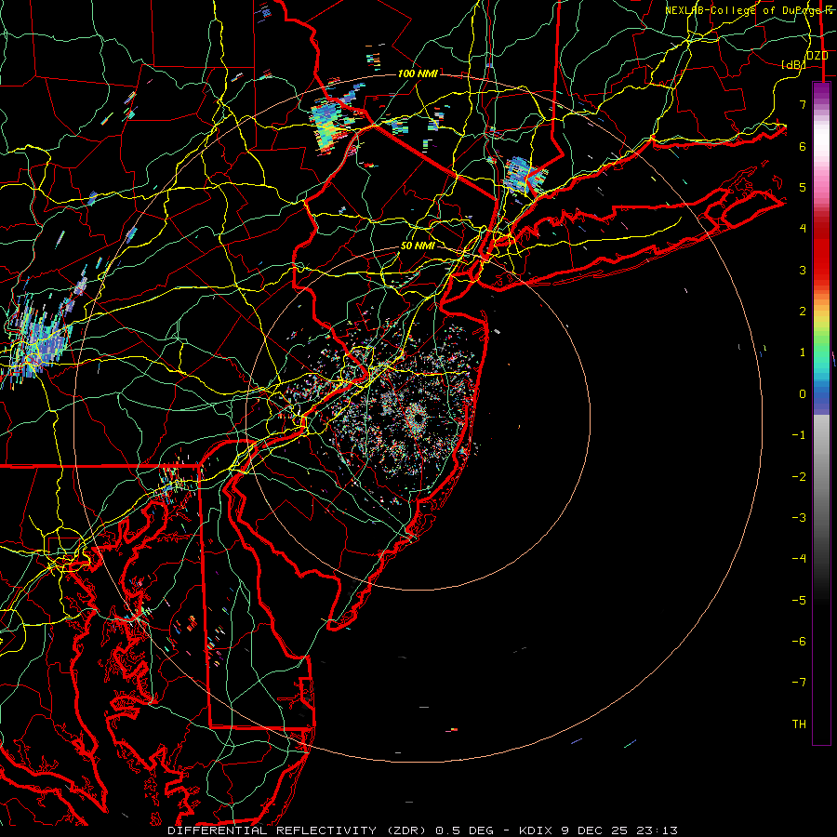837x837 pixels.
Task: Click the "0" scale label
Action: tap(803, 394)
